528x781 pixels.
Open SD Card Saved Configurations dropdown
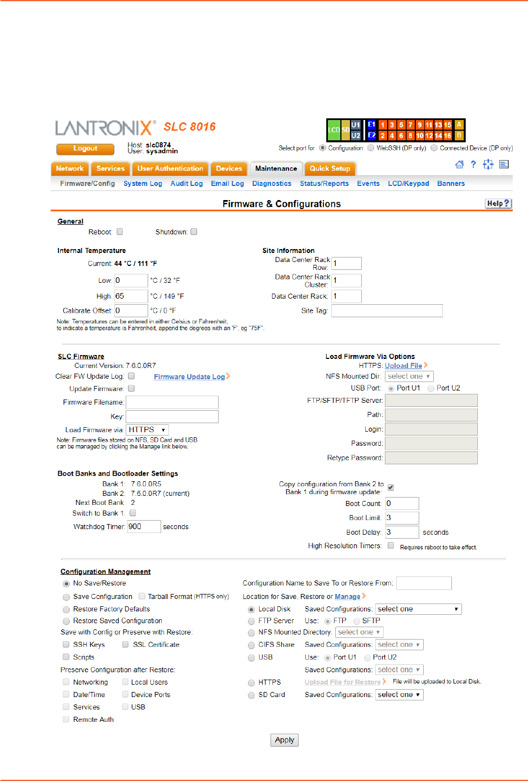click(399, 695)
